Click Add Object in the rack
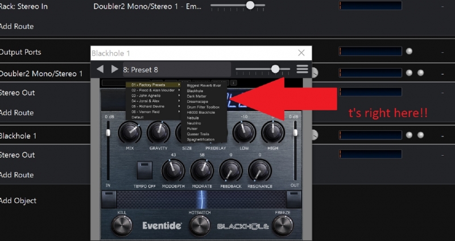This screenshot has width=455, height=241. pyautogui.click(x=18, y=201)
